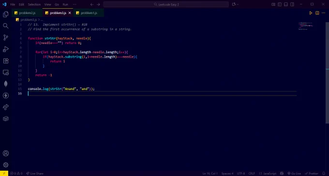The height and width of the screenshot is (176, 329).
Task: Split the editor to the right
Action: coord(317,13)
